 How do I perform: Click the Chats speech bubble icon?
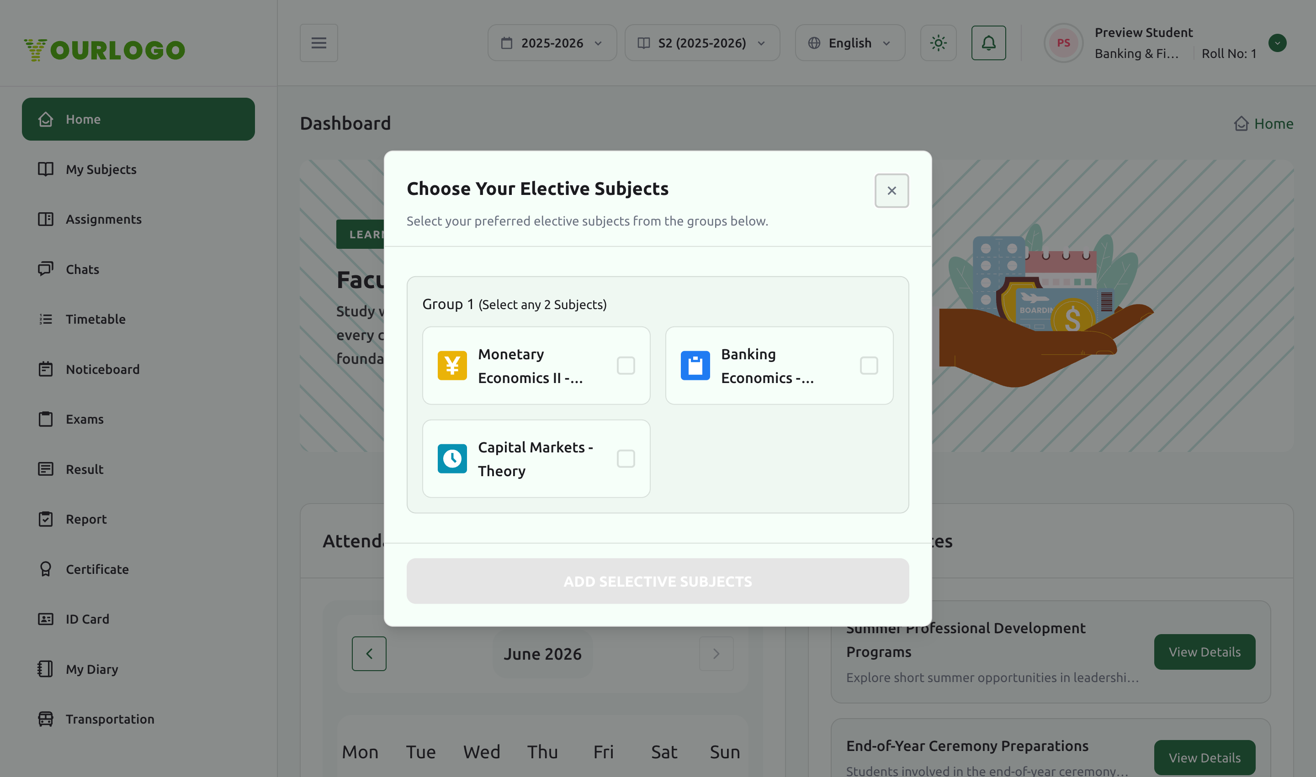point(46,269)
